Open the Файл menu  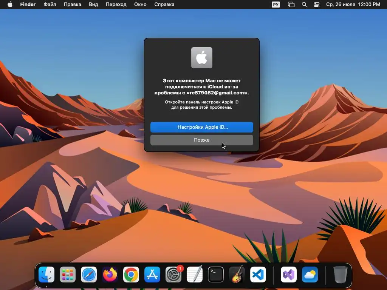coord(50,5)
